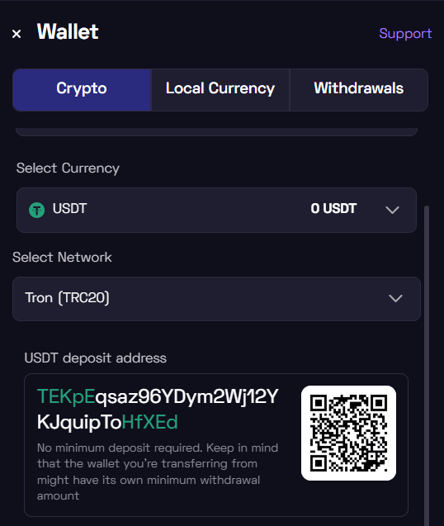Viewport: 444px width, 526px height.
Task: Expand the Tron network chevron arrow
Action: click(x=395, y=299)
